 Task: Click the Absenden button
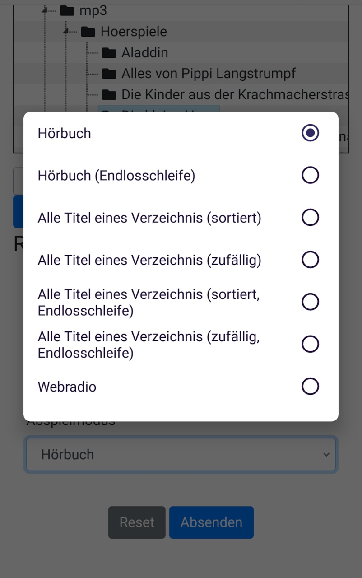(x=211, y=522)
